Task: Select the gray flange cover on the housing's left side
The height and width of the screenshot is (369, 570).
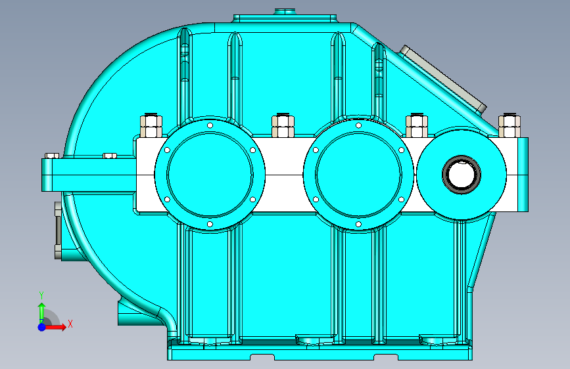Action: point(58,230)
